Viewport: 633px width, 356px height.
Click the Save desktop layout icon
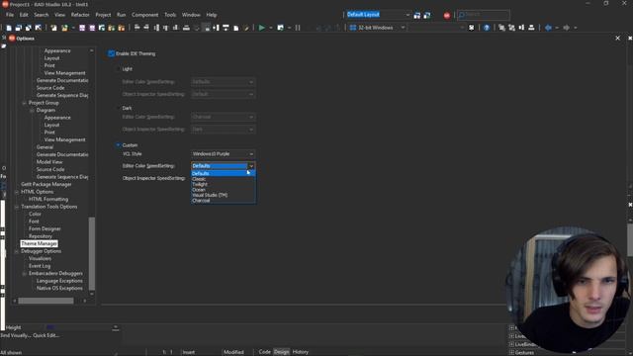pos(417,16)
